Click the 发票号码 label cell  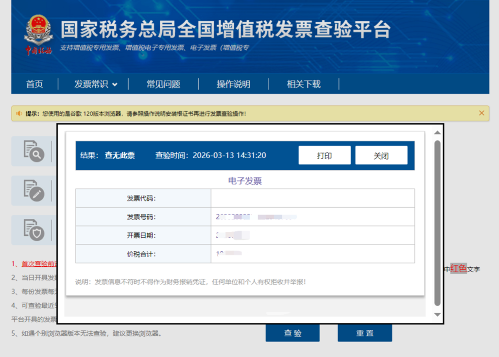(143, 217)
